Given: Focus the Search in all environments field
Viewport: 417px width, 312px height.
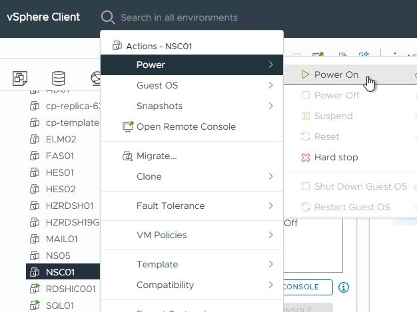Looking at the screenshot, I should [179, 17].
